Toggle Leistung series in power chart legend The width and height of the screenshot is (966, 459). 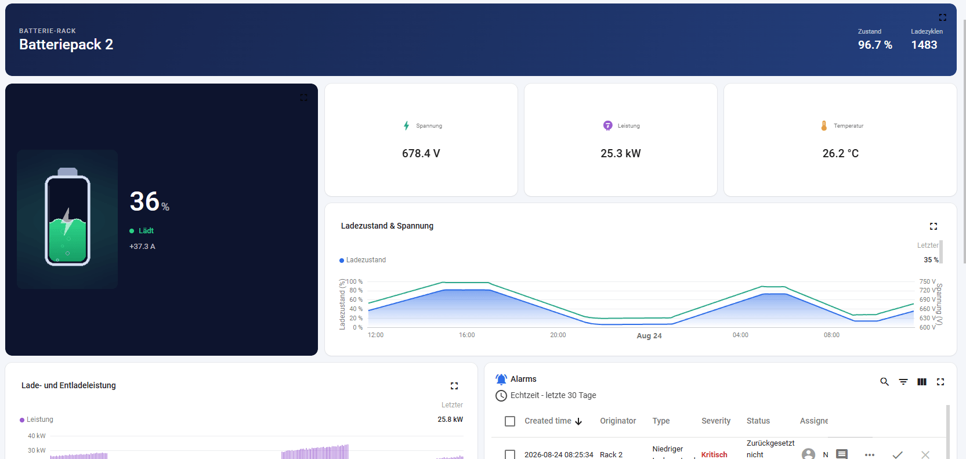(x=37, y=420)
